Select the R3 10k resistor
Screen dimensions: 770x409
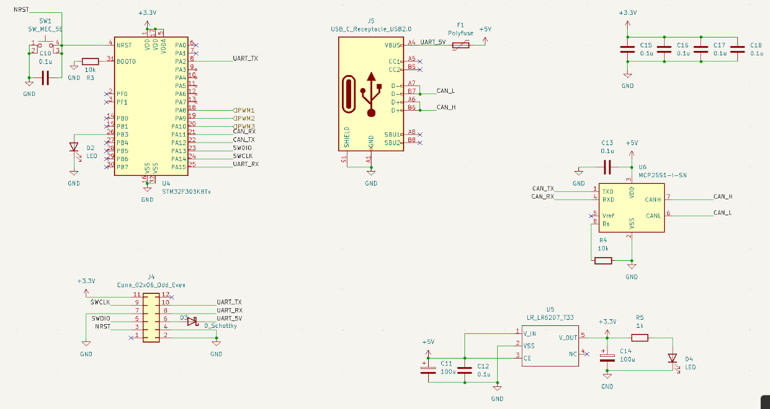[x=90, y=62]
